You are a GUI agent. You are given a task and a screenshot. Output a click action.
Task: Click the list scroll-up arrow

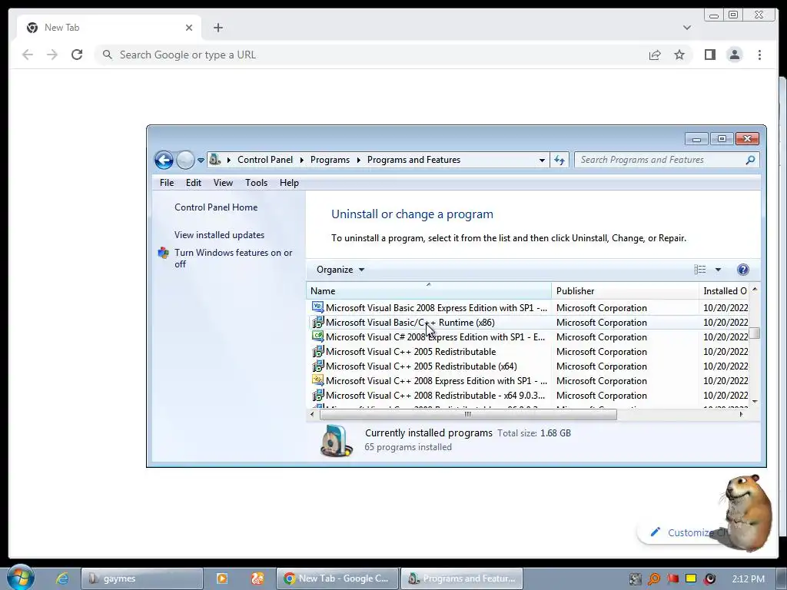[x=755, y=290]
